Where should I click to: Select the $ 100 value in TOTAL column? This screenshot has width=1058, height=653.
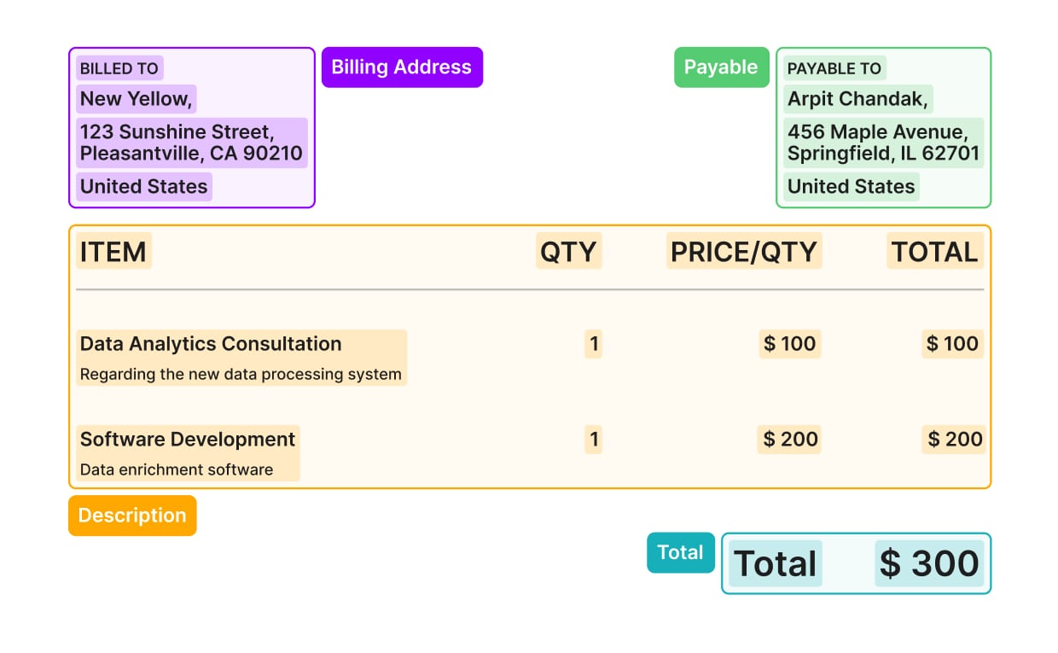(x=953, y=344)
